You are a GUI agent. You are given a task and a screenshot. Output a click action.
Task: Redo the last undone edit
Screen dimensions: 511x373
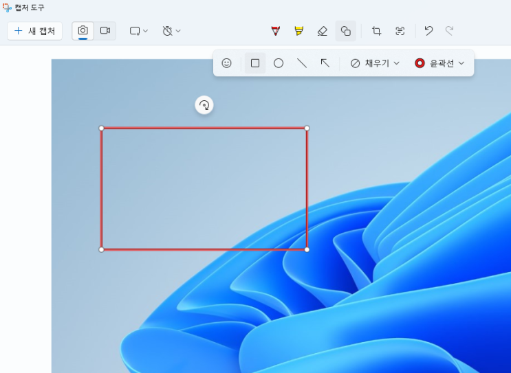pos(450,31)
